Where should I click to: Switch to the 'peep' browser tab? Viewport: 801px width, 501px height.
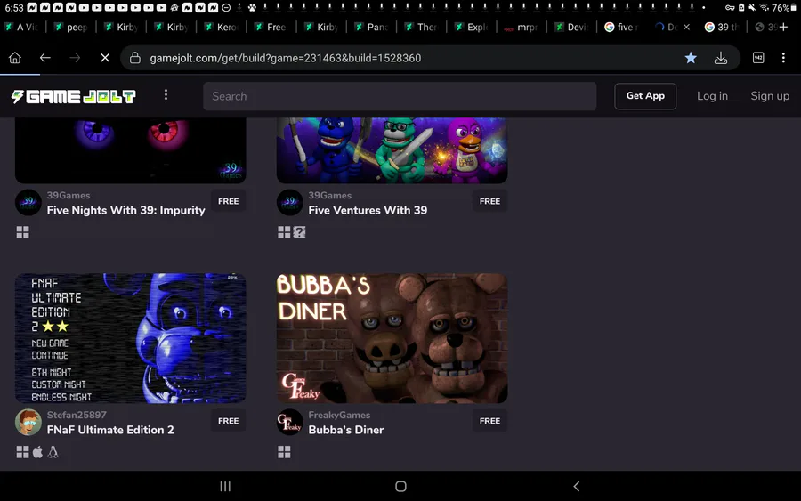pos(71,27)
